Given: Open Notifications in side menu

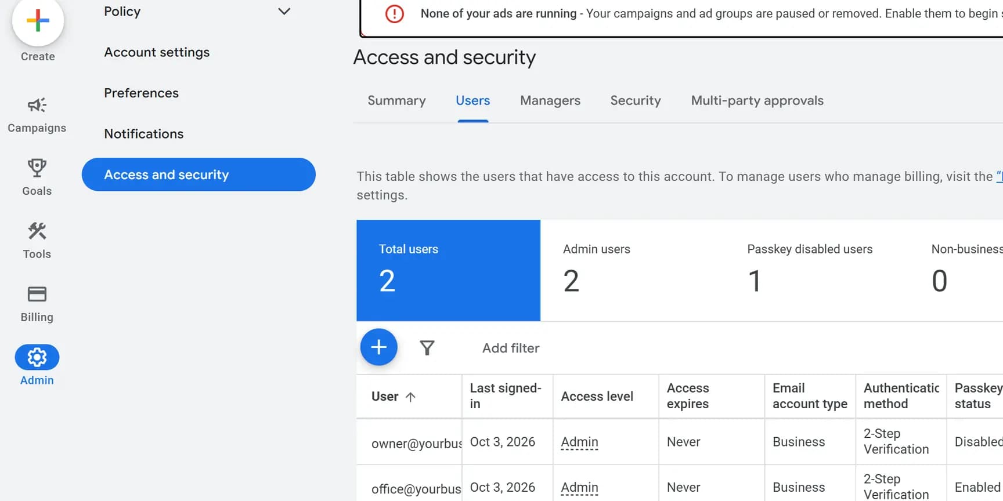Looking at the screenshot, I should click(x=143, y=134).
